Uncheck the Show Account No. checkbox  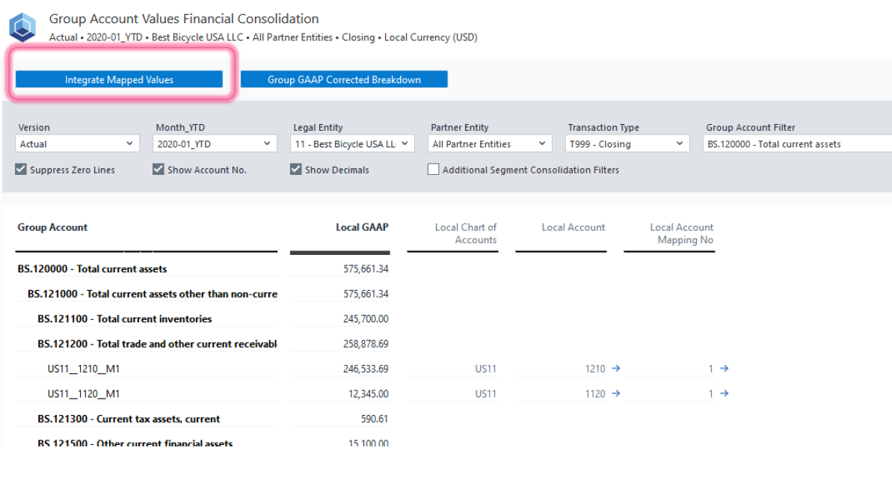(x=159, y=170)
